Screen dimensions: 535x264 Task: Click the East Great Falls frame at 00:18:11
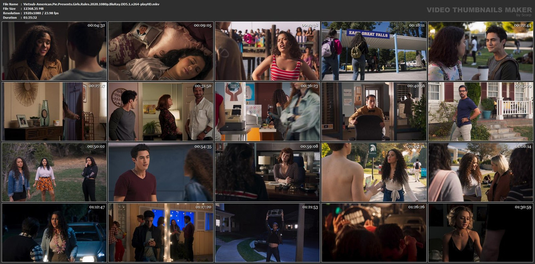pos(374,51)
